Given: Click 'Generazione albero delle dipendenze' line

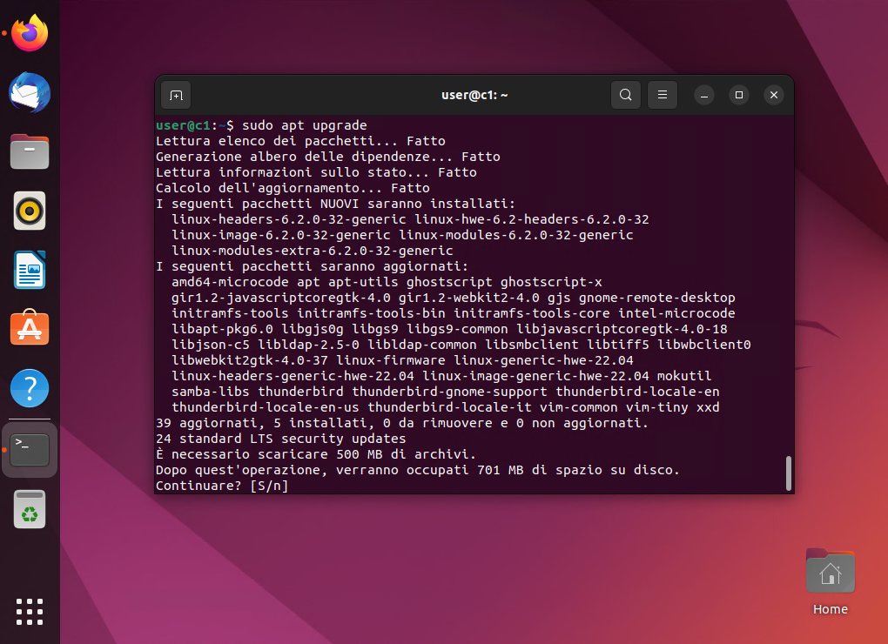Looking at the screenshot, I should (x=328, y=156).
